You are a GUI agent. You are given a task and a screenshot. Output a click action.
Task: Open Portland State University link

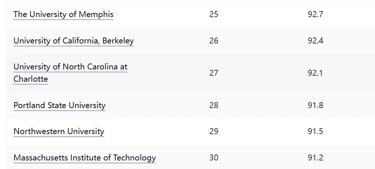tap(59, 105)
